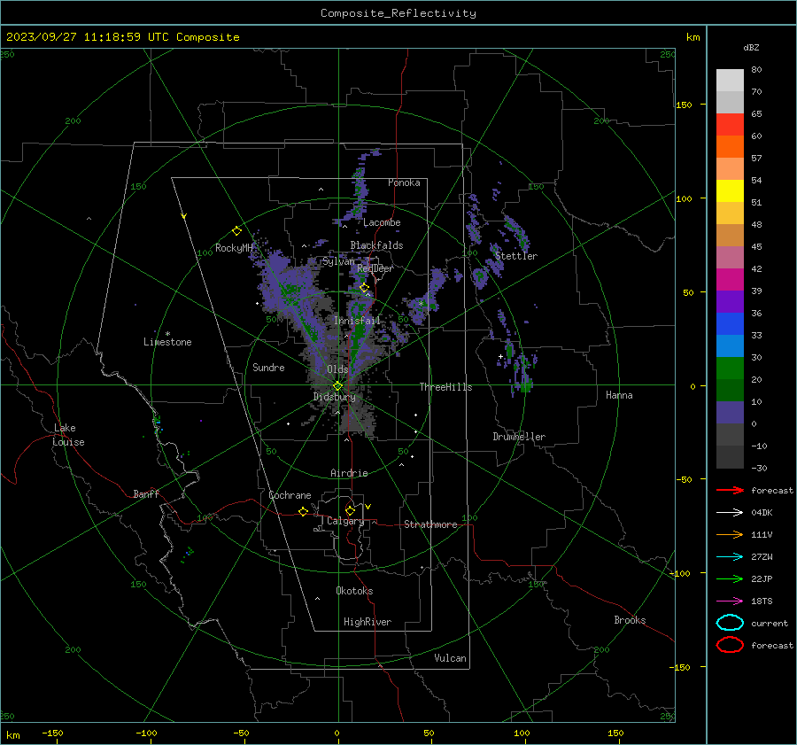Select the light gray 70-80 dBZ swatch
The image size is (797, 745).
(x=730, y=81)
